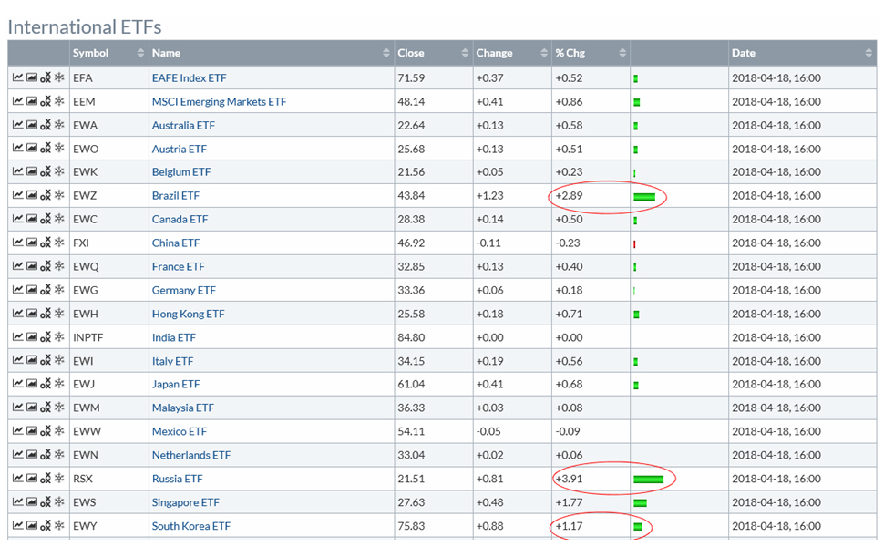The width and height of the screenshot is (884, 547).
Task: Click the Change column header
Action: pos(510,53)
